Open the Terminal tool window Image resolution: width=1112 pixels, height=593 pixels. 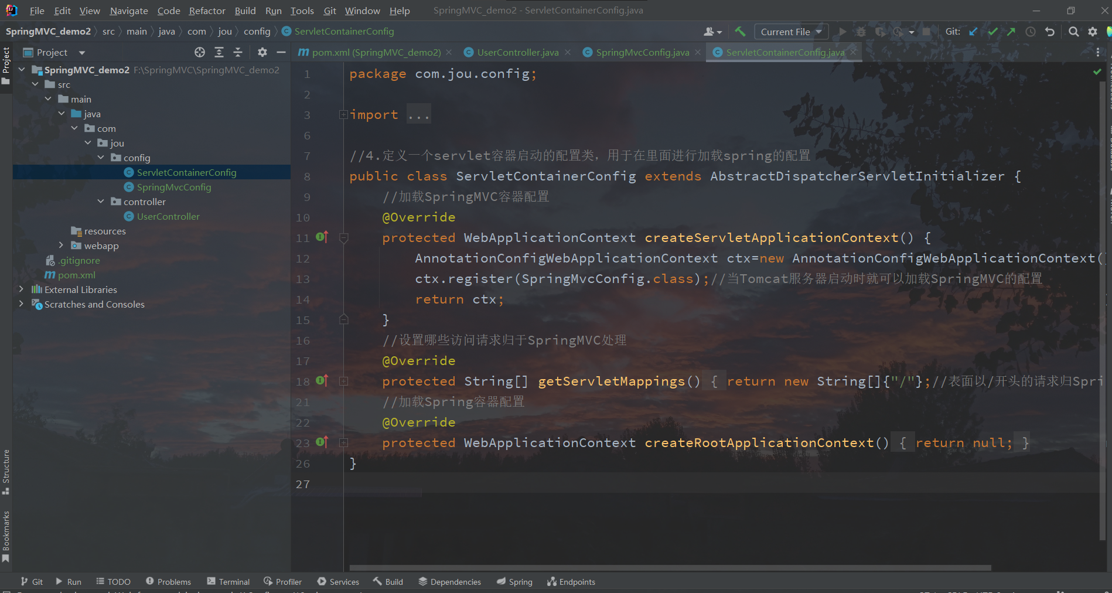click(x=228, y=581)
